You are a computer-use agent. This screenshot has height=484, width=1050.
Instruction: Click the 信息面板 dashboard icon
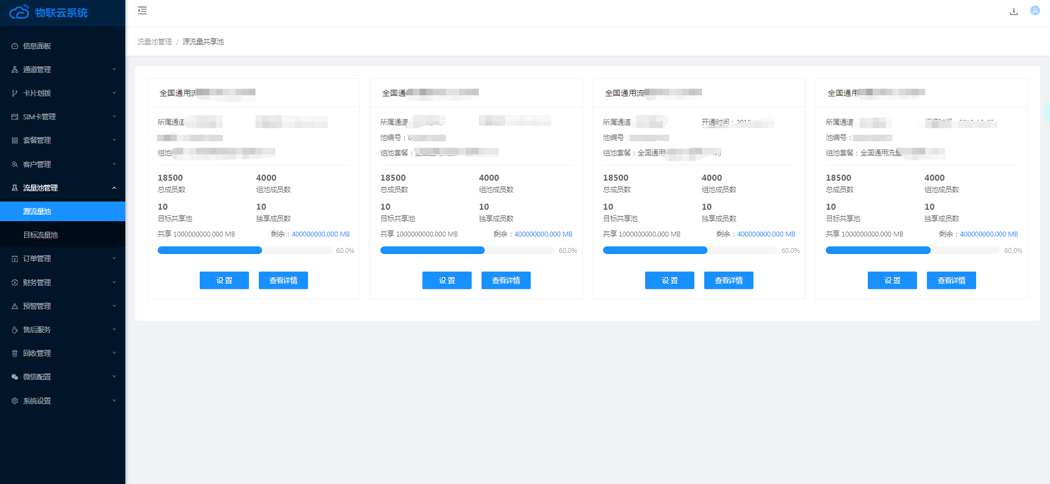click(x=15, y=46)
